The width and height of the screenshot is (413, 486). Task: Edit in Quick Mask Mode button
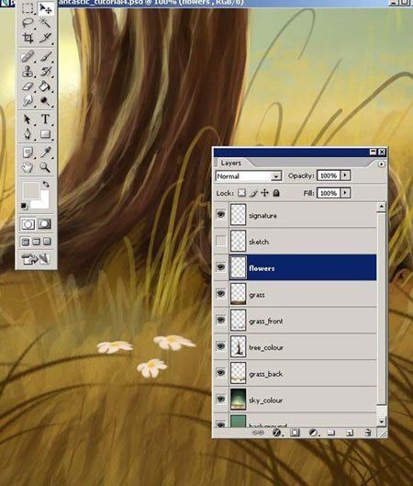click(x=45, y=224)
